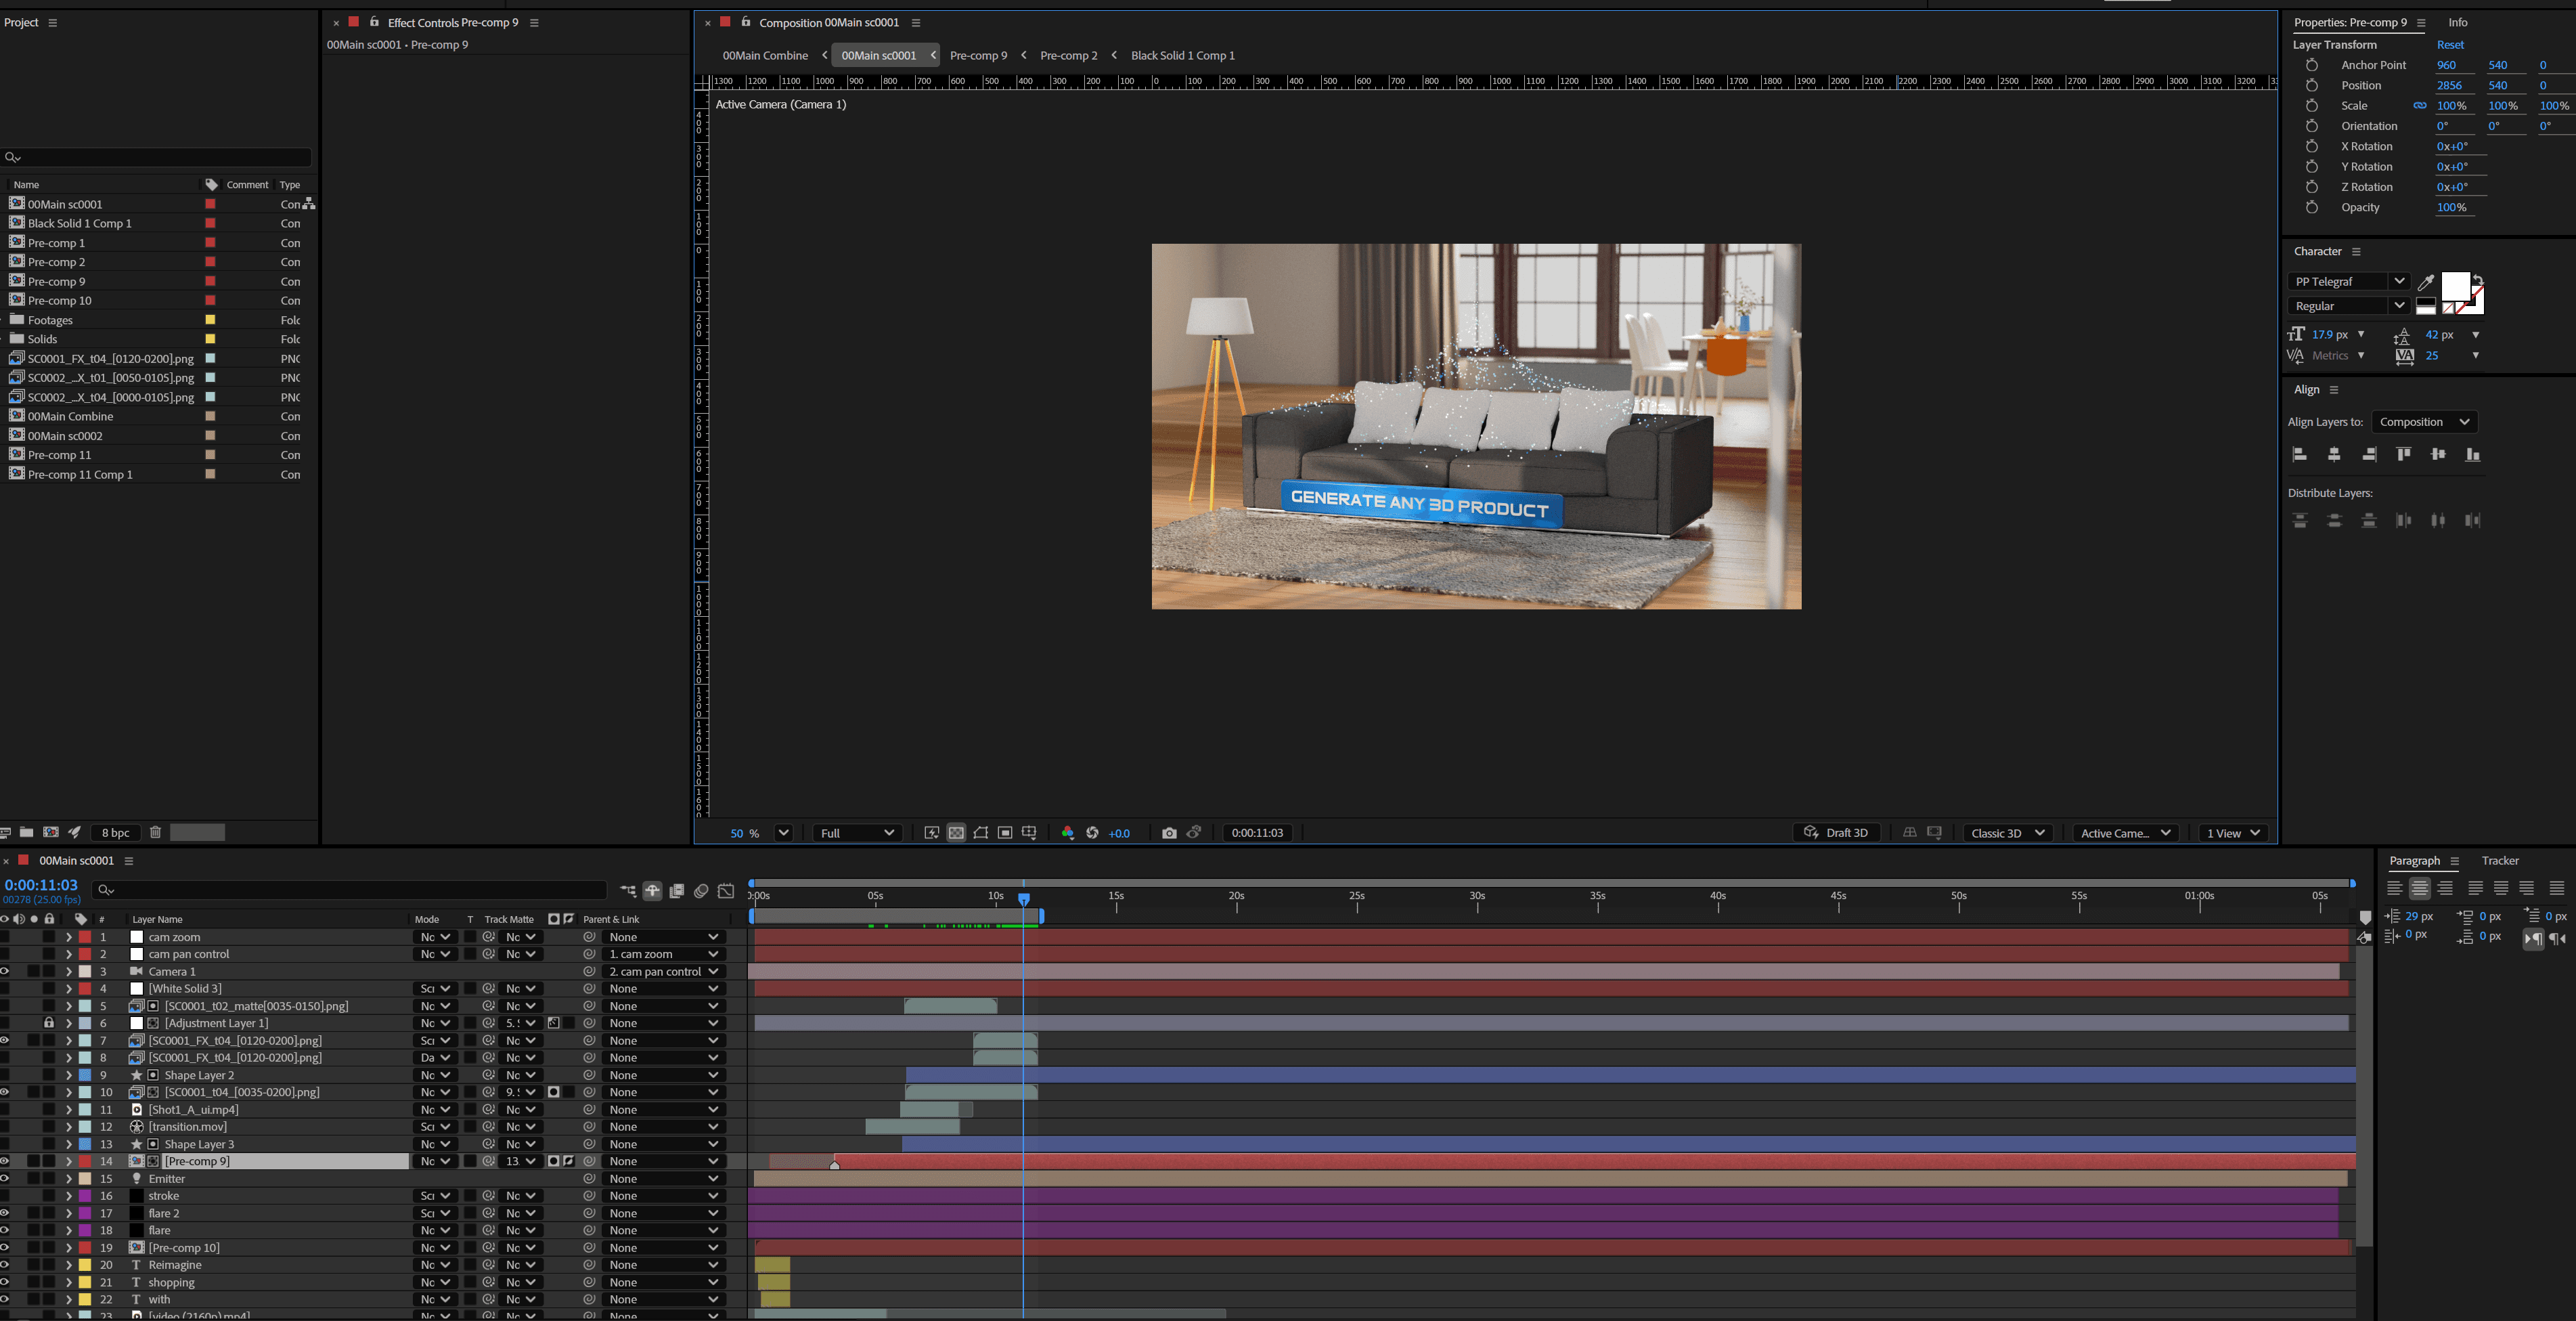Click the shy layers hide switch

click(x=652, y=890)
